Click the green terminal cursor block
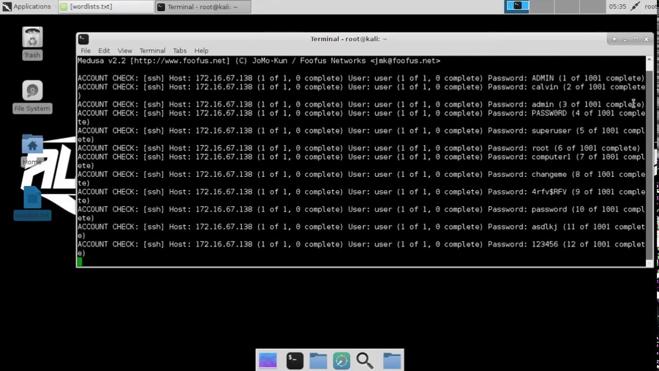The height and width of the screenshot is (371, 659). pyautogui.click(x=79, y=262)
